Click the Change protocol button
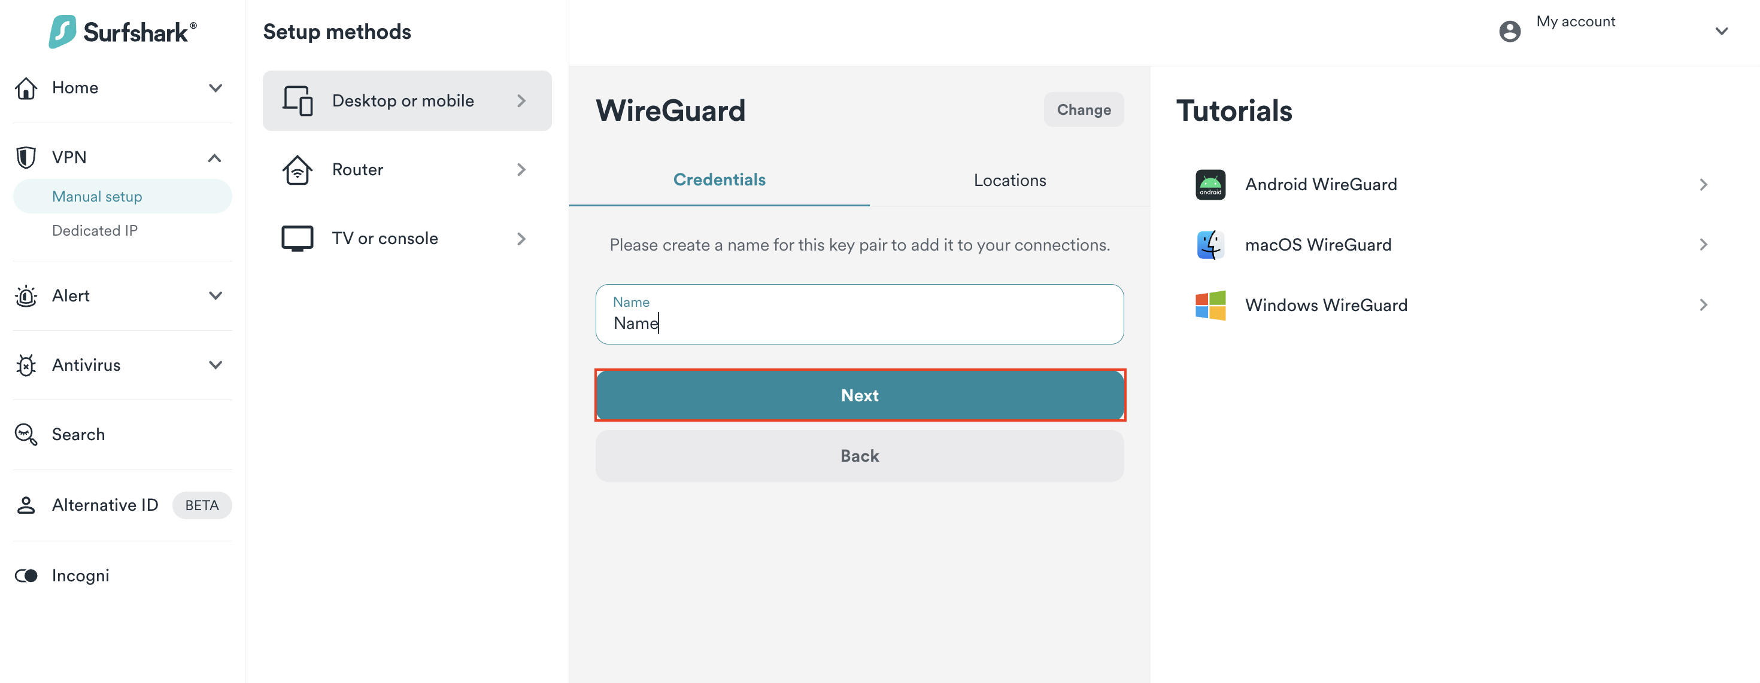 [x=1083, y=110]
